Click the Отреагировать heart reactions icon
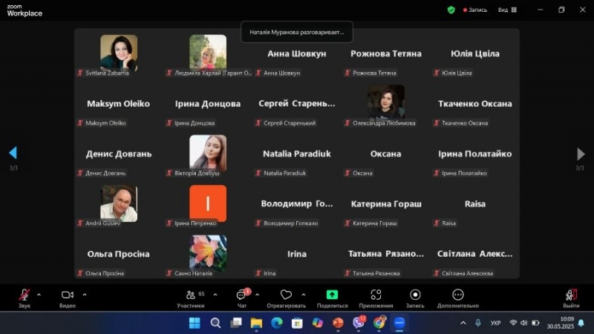Viewport: 594px width, 334px height. pyautogui.click(x=286, y=295)
